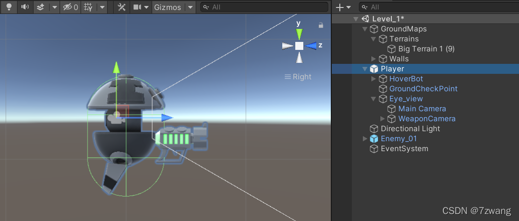Select EventSystem object
Image resolution: width=519 pixels, height=221 pixels.
pos(404,149)
